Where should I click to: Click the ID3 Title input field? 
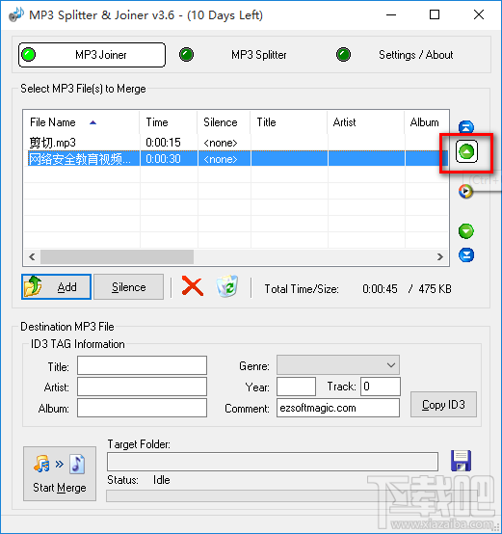pyautogui.click(x=142, y=365)
